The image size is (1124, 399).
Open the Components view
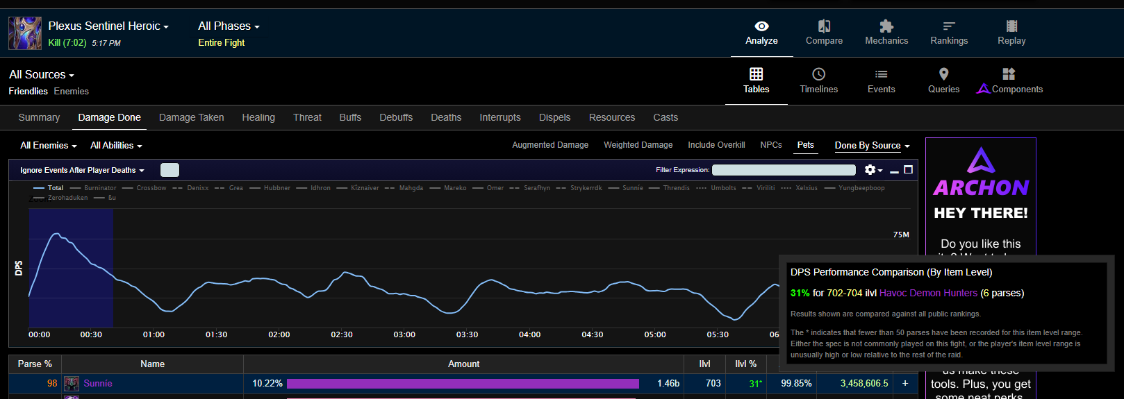pos(1009,80)
